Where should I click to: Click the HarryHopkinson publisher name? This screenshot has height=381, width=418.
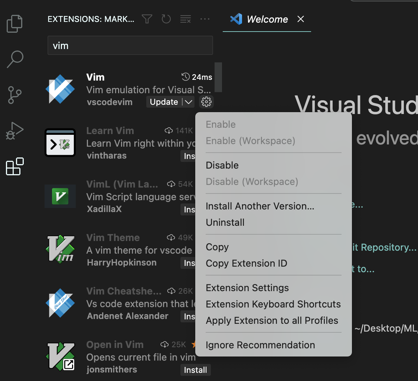click(122, 263)
